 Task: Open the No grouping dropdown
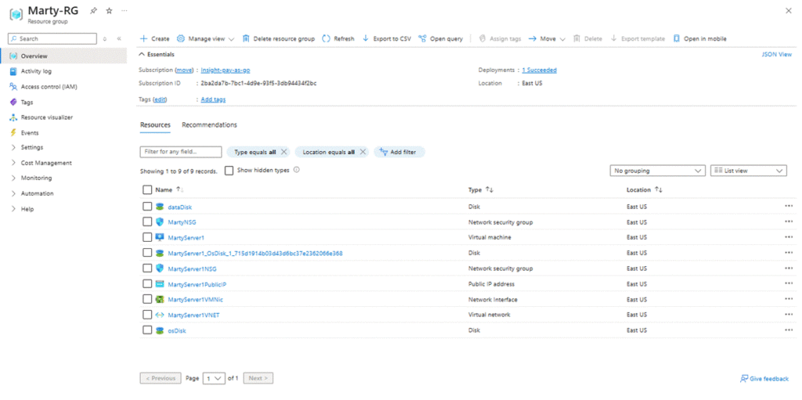tap(657, 171)
